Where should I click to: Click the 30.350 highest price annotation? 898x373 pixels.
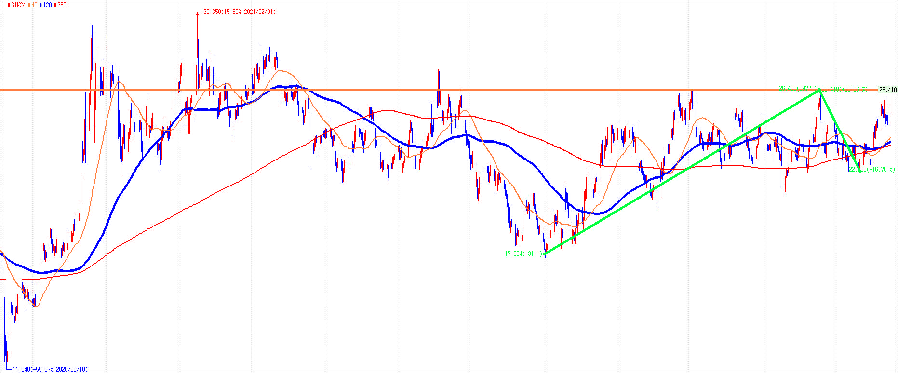(239, 12)
